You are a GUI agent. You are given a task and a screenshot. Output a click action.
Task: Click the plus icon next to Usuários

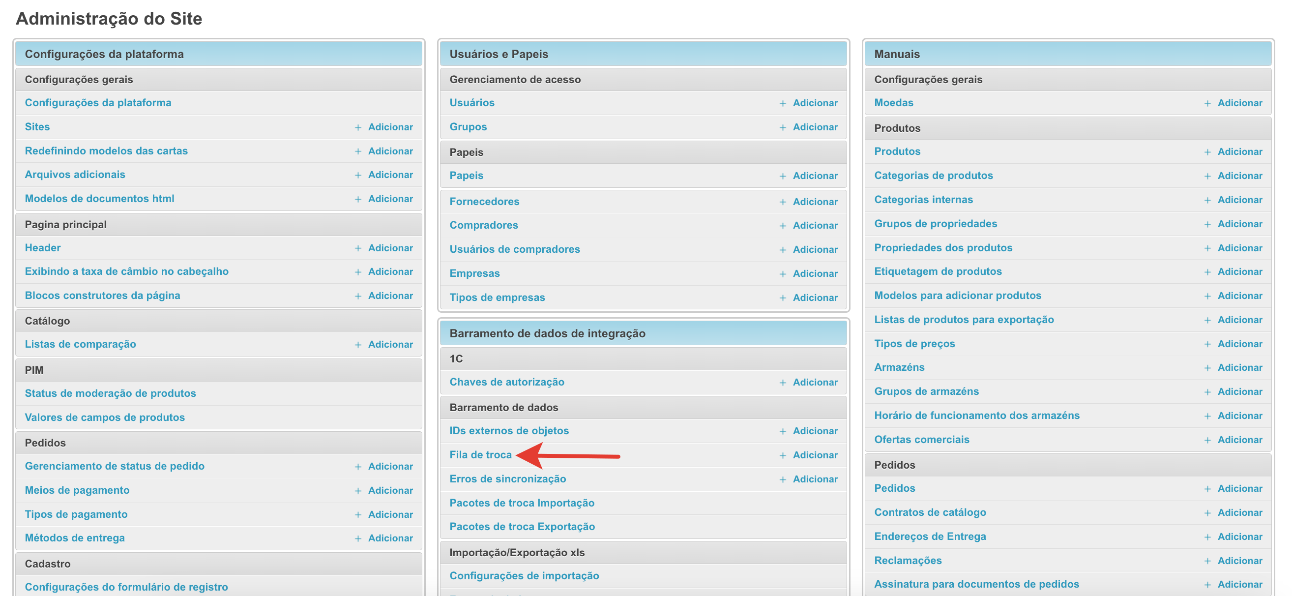tap(782, 103)
